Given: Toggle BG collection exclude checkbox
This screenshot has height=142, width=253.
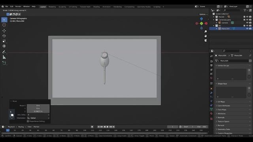Looking at the screenshot, I should point(244,26).
